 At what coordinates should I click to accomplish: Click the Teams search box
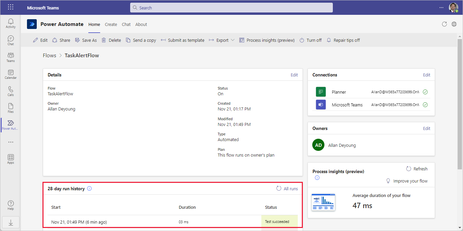(x=231, y=7)
